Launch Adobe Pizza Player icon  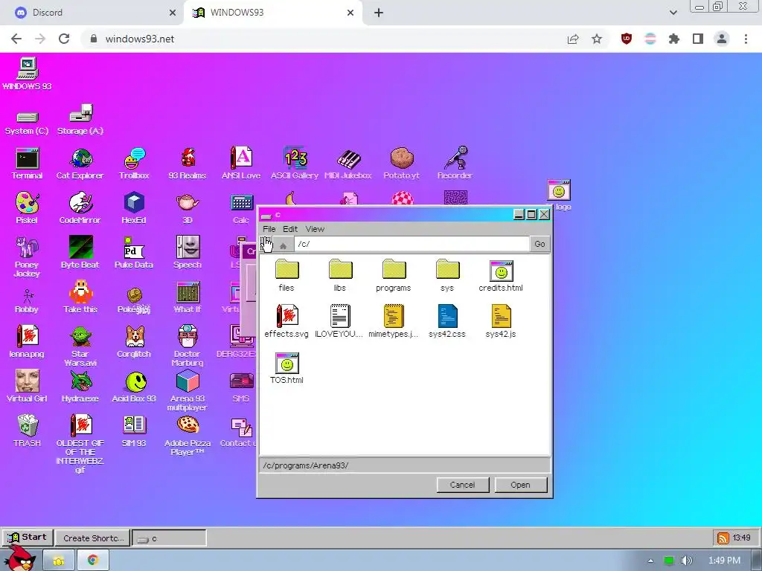188,436
